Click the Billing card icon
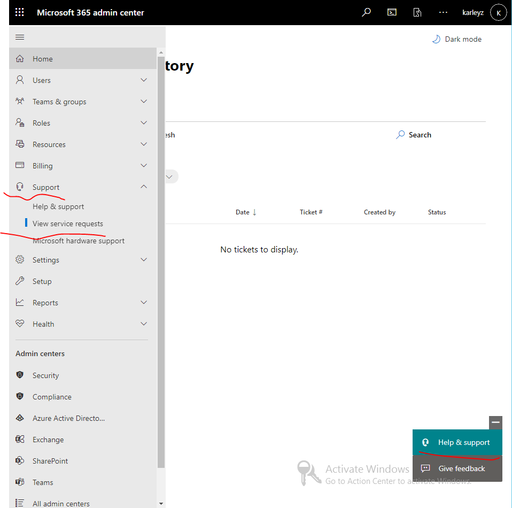The height and width of the screenshot is (508, 512). point(20,165)
